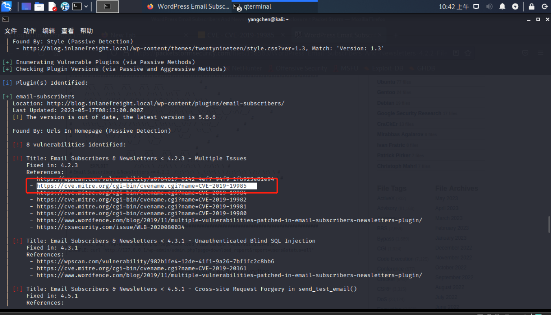Select the workspace switcher thumbnail
The width and height of the screenshot is (551, 315).
tap(107, 6)
